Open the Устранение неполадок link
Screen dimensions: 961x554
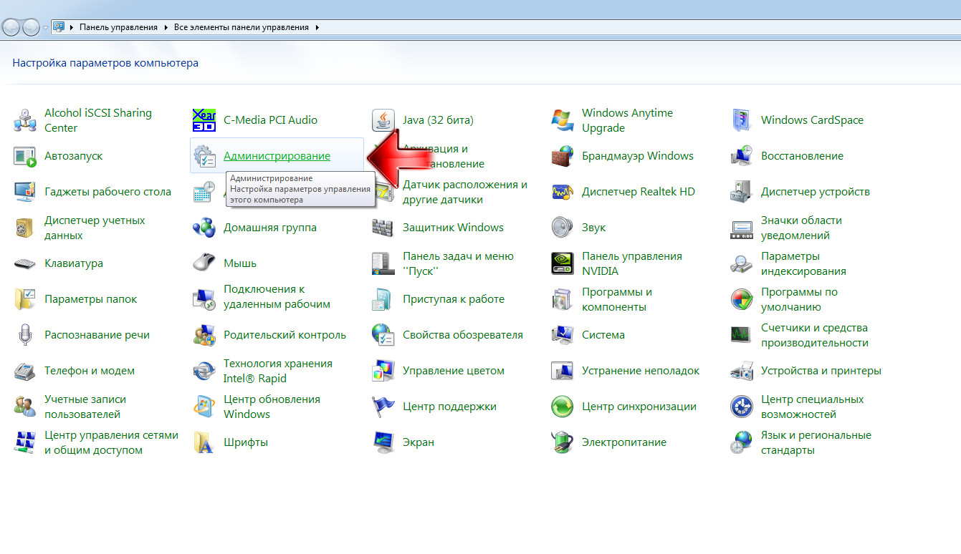click(641, 371)
